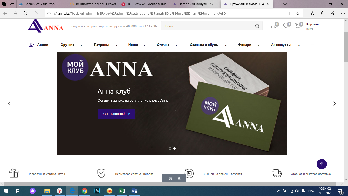The height and width of the screenshot is (196, 348).
Task: Click the scroll-to-top round arrow button
Action: 322,164
